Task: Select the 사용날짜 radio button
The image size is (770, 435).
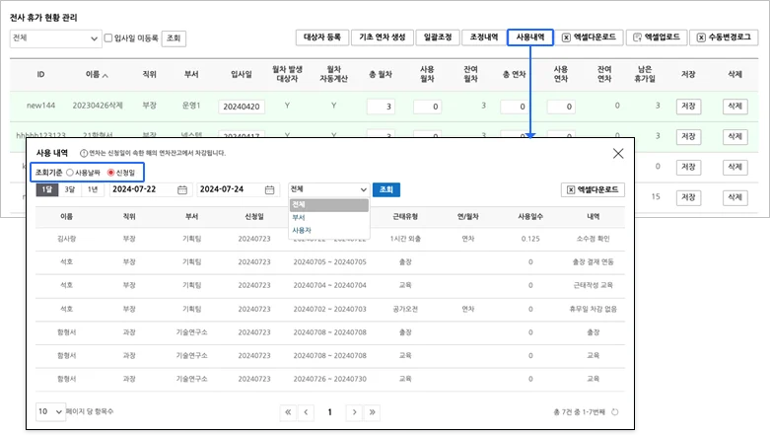Action: [x=69, y=173]
